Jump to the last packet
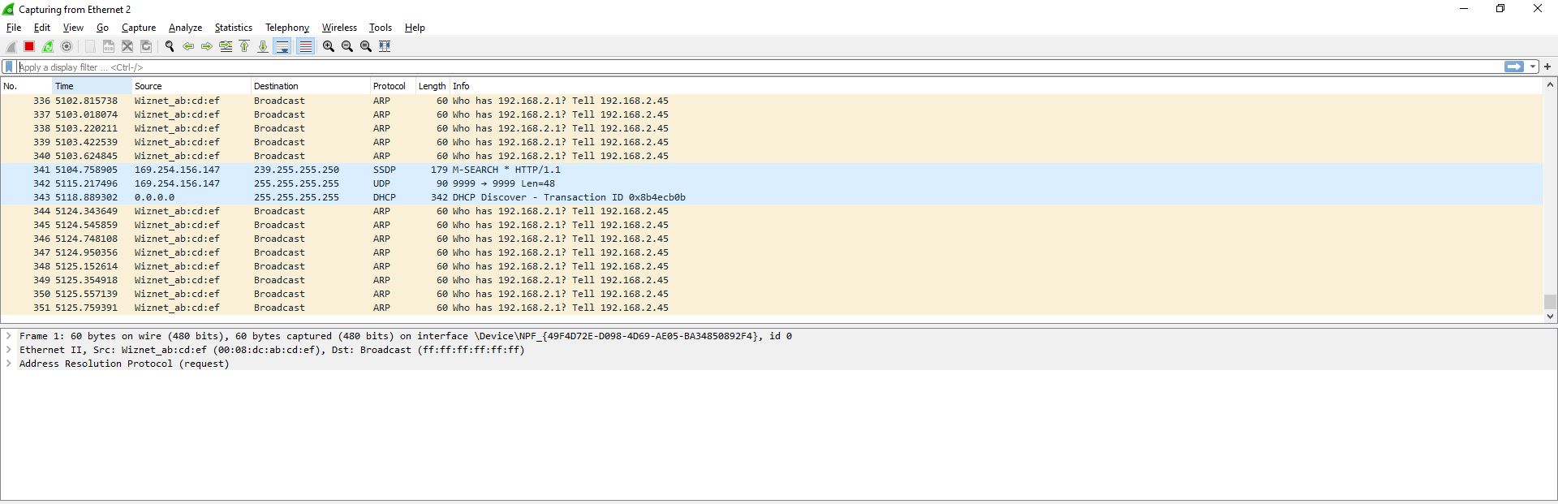1558x504 pixels. pos(263,46)
